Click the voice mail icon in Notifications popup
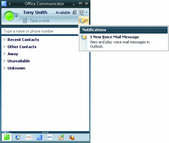Image resolution: width=169 pixels, height=143 pixels. (84, 37)
